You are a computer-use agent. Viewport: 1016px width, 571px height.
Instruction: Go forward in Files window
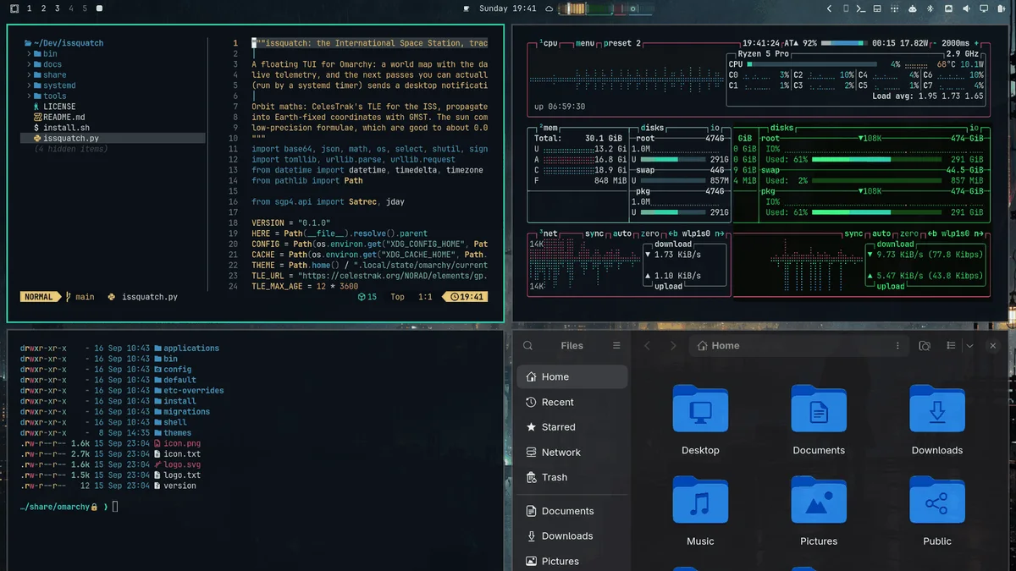673,346
